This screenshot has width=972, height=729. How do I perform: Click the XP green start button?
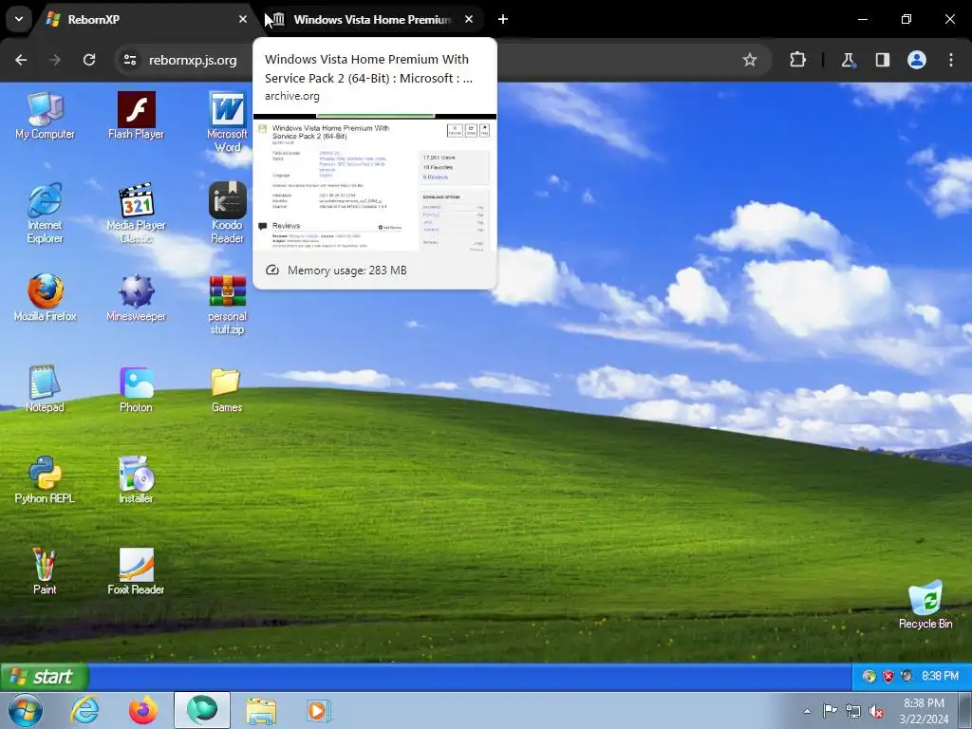click(45, 676)
